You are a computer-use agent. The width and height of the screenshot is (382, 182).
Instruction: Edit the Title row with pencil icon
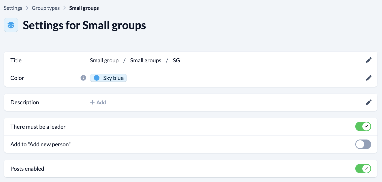click(x=368, y=60)
